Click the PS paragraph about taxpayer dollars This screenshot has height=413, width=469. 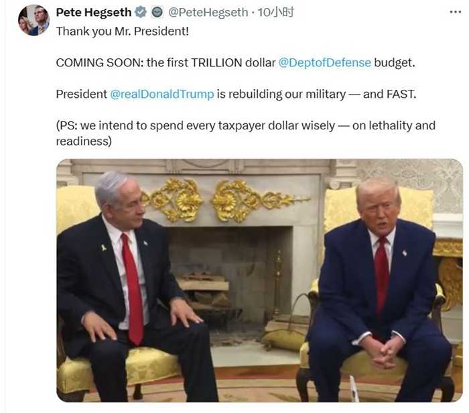pos(246,133)
